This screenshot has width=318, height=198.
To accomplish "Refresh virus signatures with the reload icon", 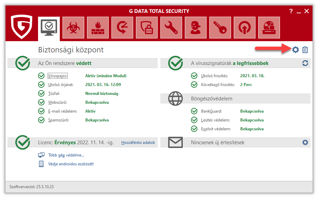I will (x=305, y=63).
